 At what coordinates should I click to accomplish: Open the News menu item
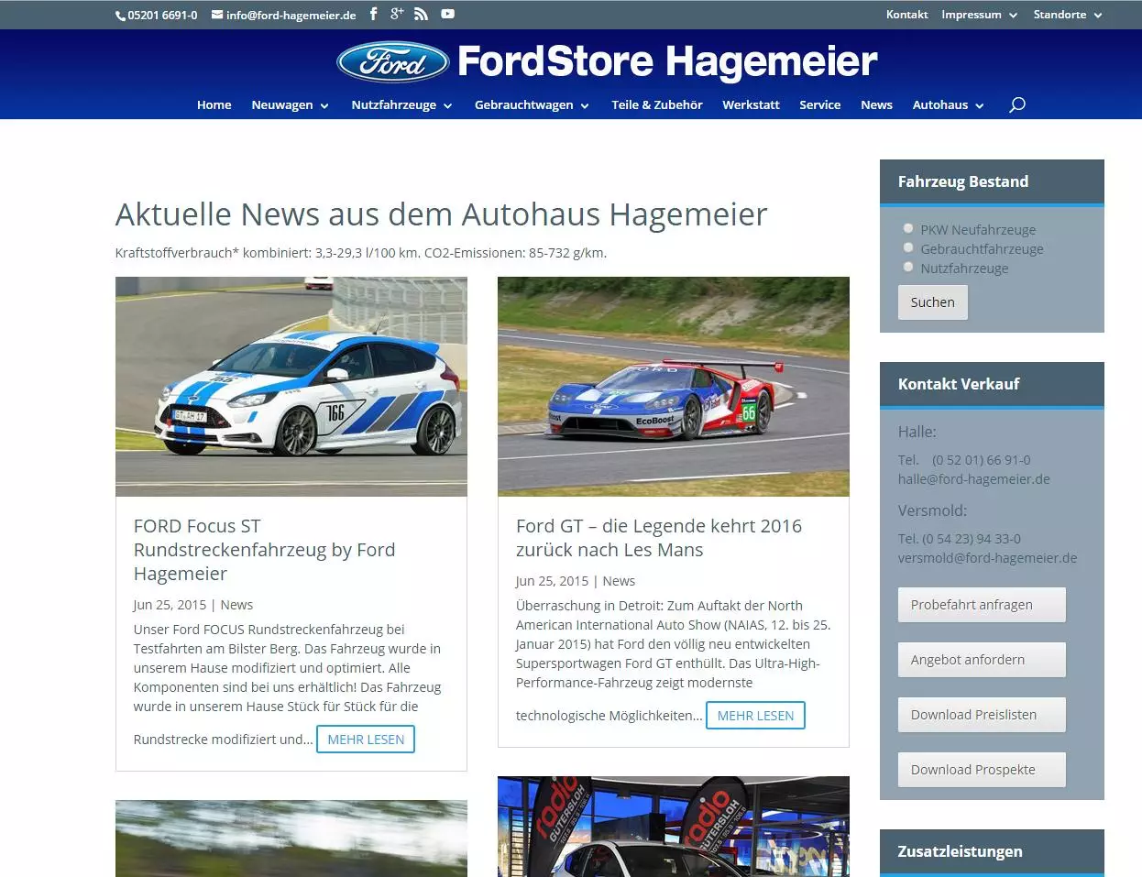(876, 104)
